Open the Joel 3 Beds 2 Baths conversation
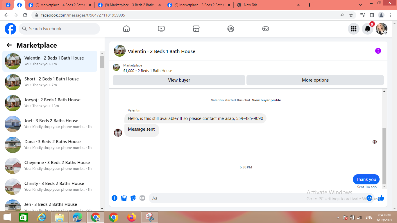The image size is (397, 223). point(50,124)
